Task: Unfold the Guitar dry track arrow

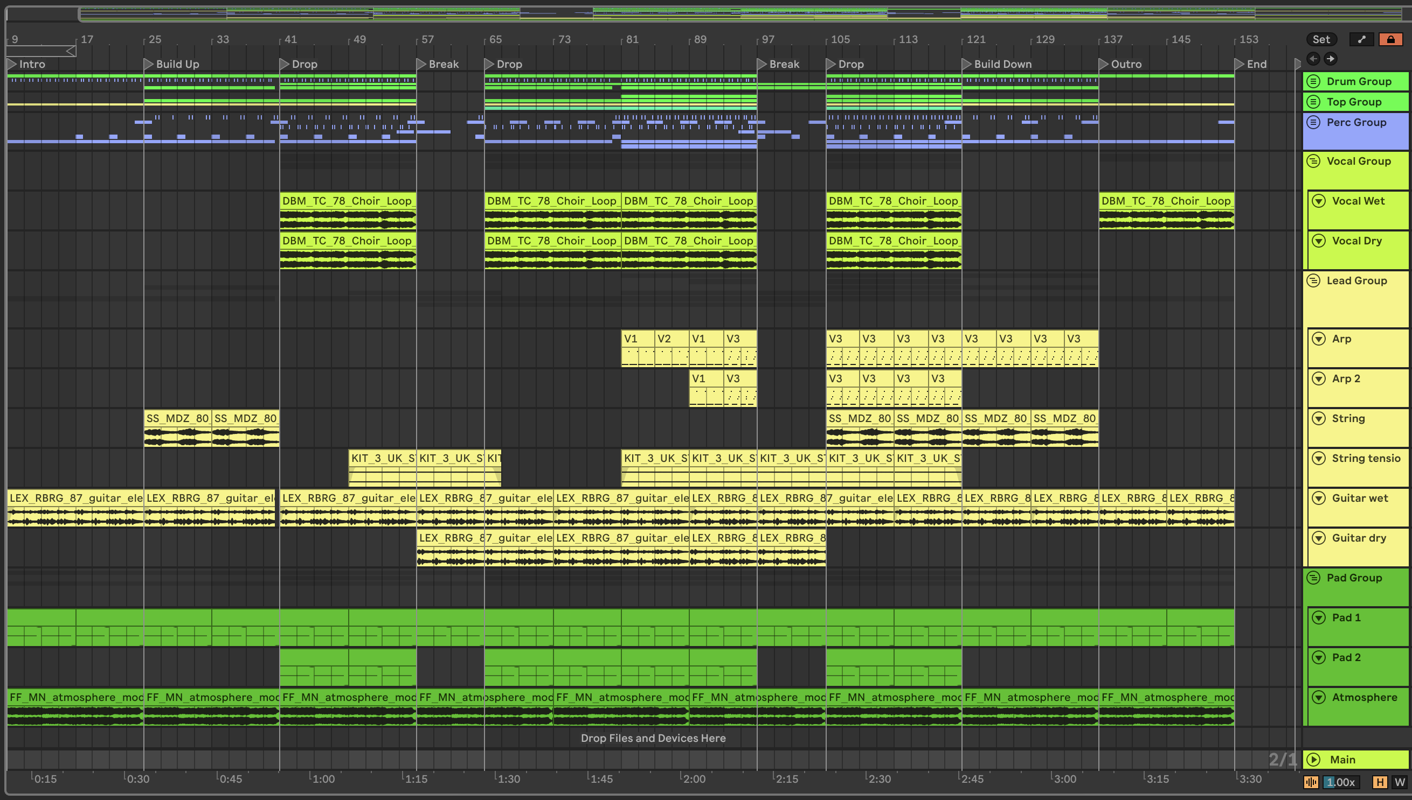Action: click(1318, 538)
